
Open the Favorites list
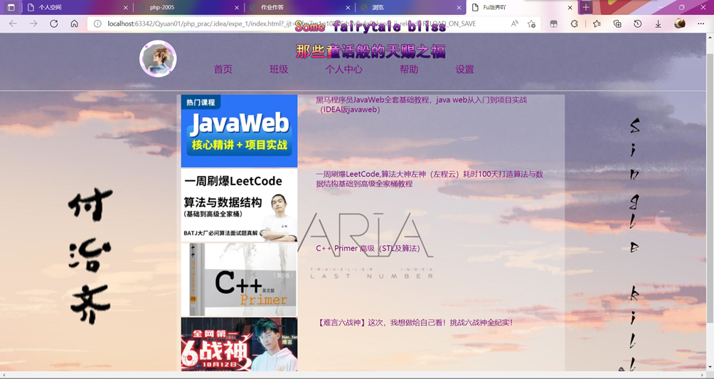[597, 23]
